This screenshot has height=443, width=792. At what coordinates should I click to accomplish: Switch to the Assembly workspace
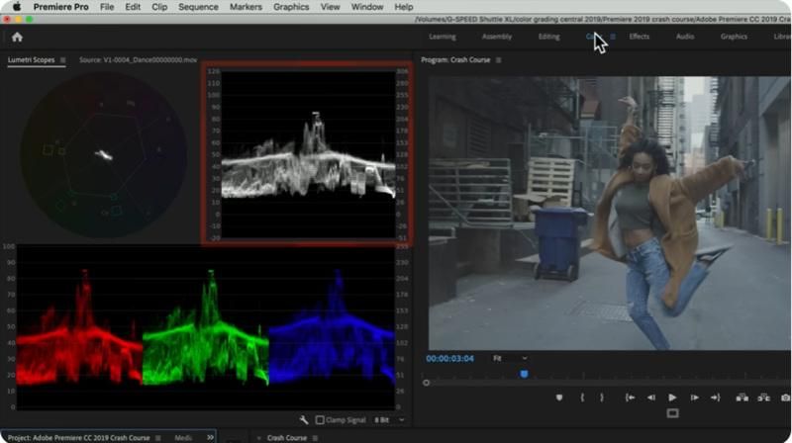[497, 37]
